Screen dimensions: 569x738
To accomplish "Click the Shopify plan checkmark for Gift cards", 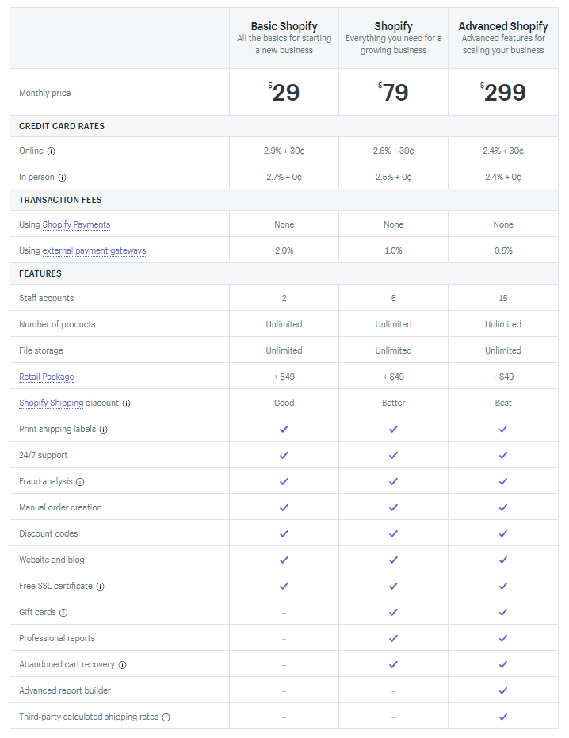I will [x=393, y=612].
